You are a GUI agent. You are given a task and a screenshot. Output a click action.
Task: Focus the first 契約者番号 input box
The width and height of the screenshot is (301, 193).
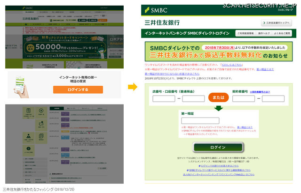244,99
